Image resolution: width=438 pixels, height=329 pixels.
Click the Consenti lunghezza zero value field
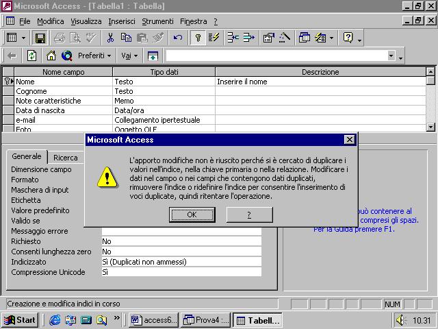click(x=181, y=252)
